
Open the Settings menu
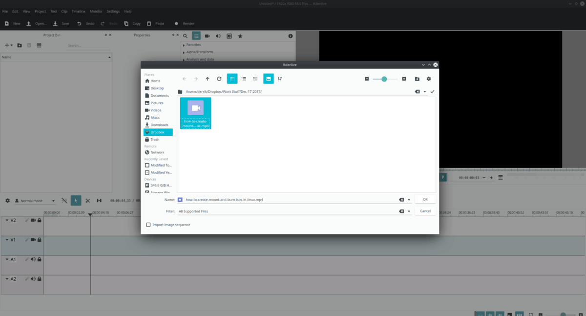113,11
